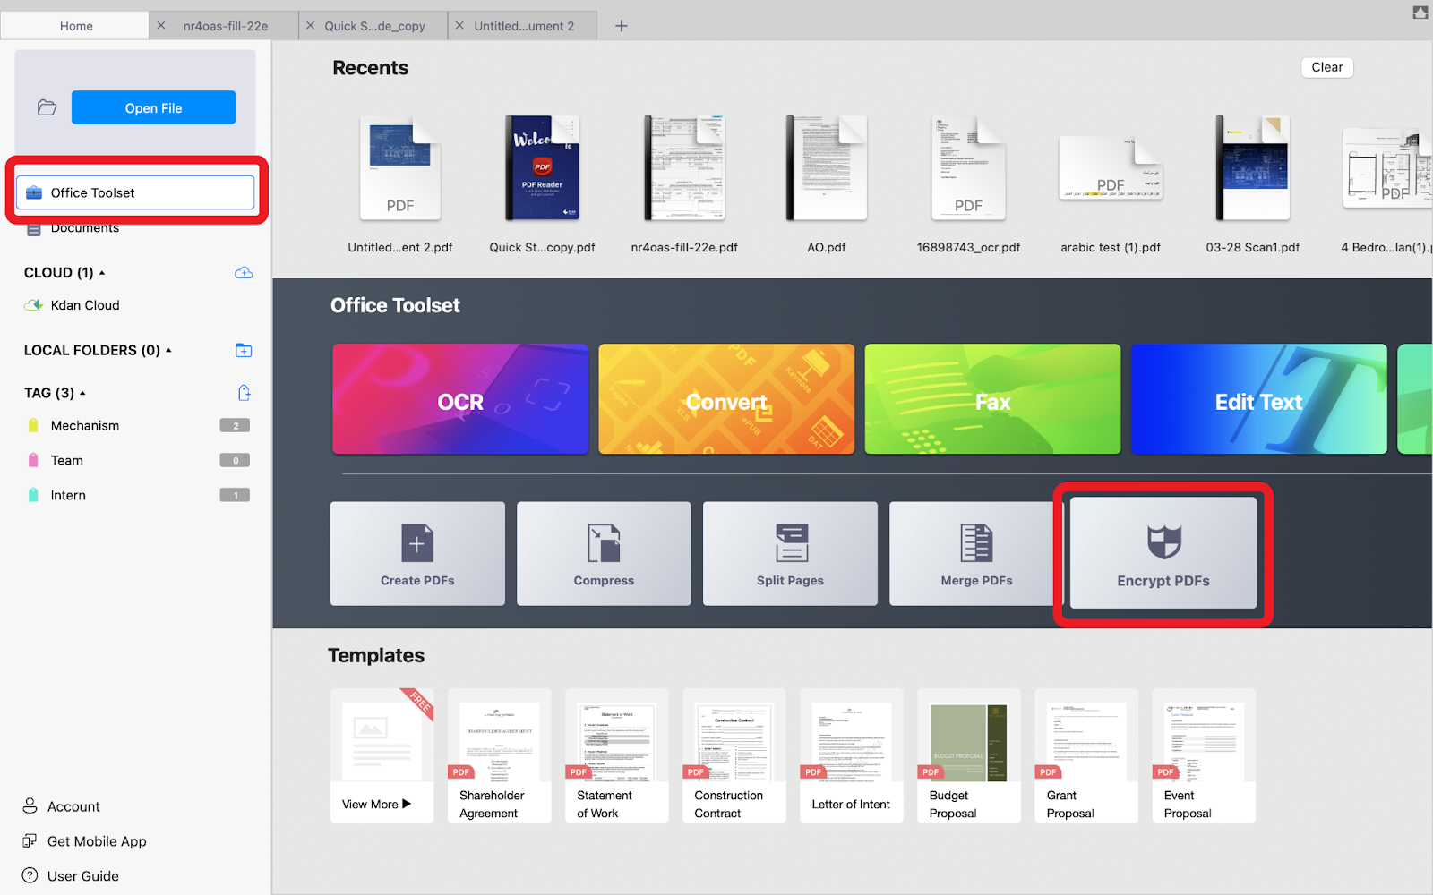The height and width of the screenshot is (895, 1433).
Task: Click the Mechanism tag count badge
Action: pos(235,425)
